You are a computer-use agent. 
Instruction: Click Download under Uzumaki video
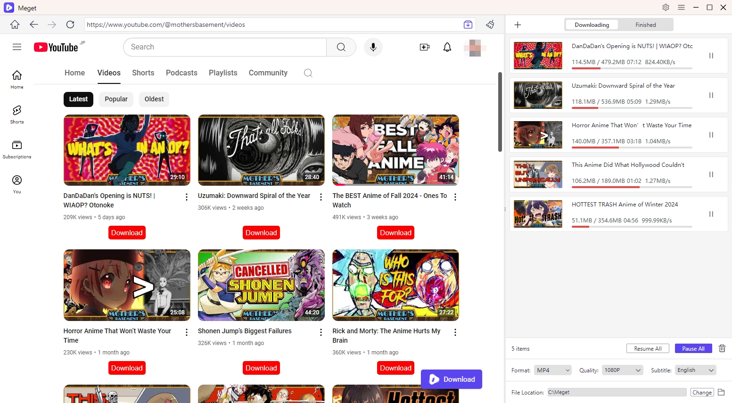[x=261, y=233]
